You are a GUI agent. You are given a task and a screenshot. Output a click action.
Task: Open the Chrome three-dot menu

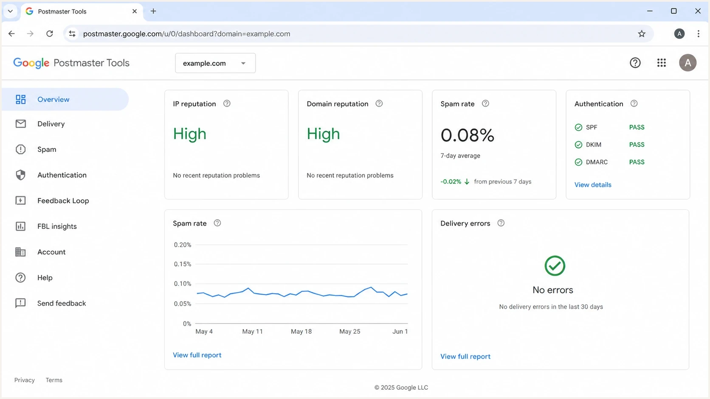point(698,34)
